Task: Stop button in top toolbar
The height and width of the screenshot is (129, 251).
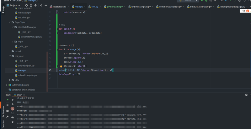Action: coord(215,1)
